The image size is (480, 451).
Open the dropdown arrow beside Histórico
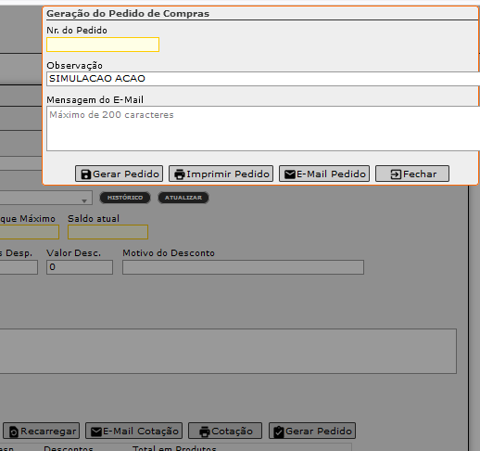(84, 201)
